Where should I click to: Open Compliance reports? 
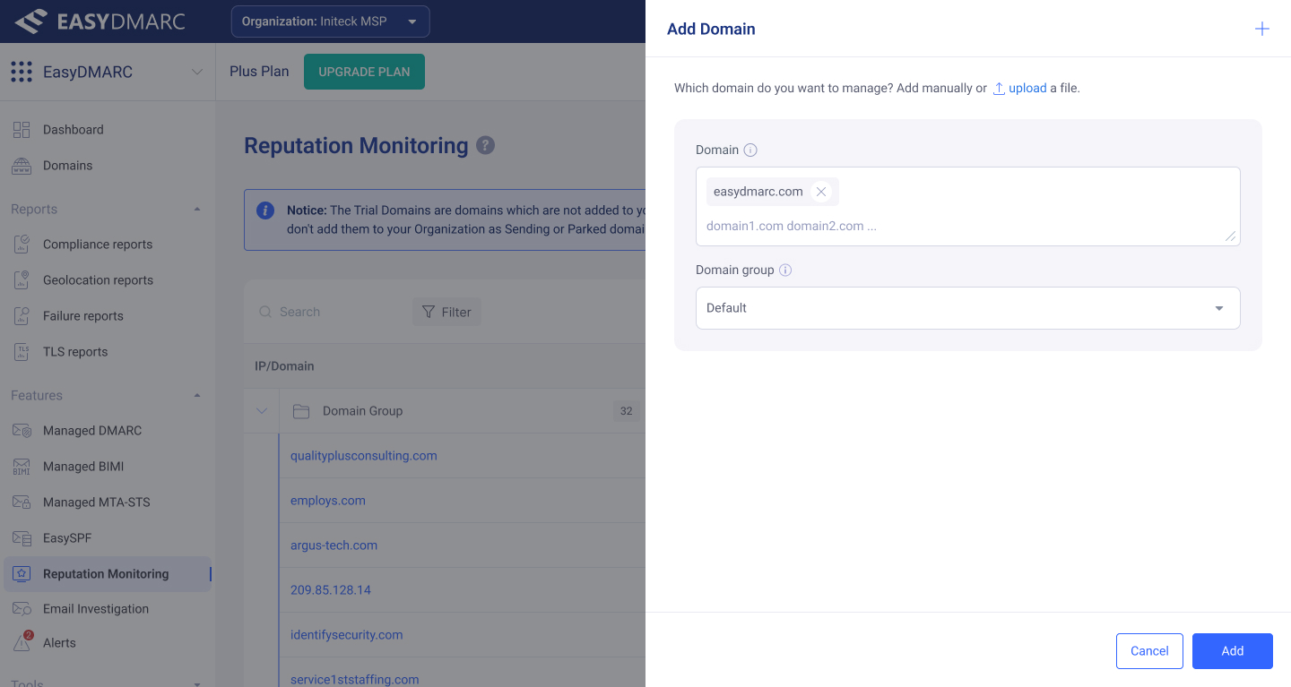tap(98, 245)
